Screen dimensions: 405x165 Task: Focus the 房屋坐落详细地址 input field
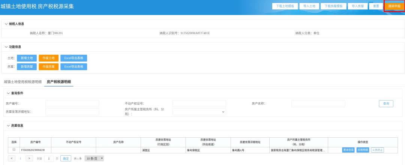[72, 112]
